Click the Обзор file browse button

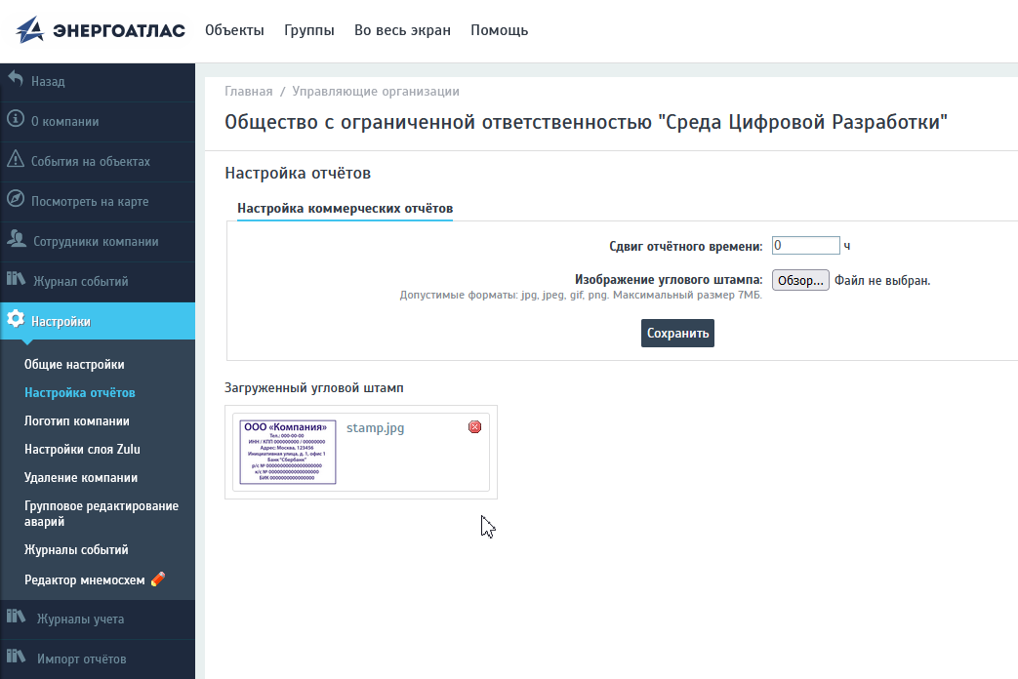click(x=800, y=280)
